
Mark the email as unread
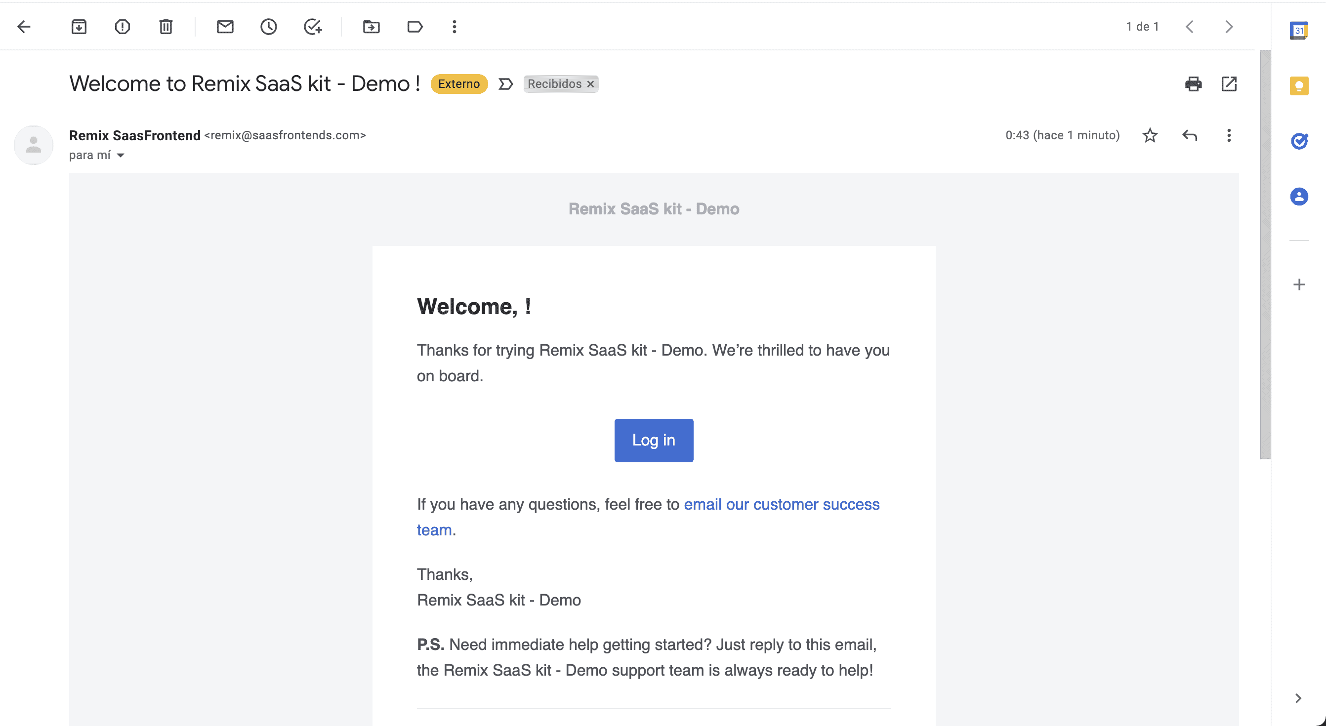[225, 27]
